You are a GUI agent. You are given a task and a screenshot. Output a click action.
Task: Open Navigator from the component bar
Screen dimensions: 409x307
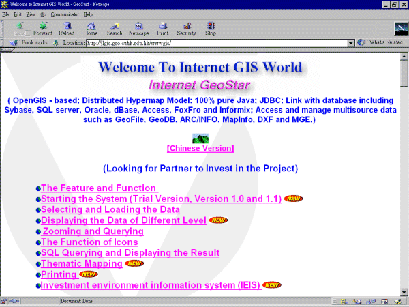point(344,302)
